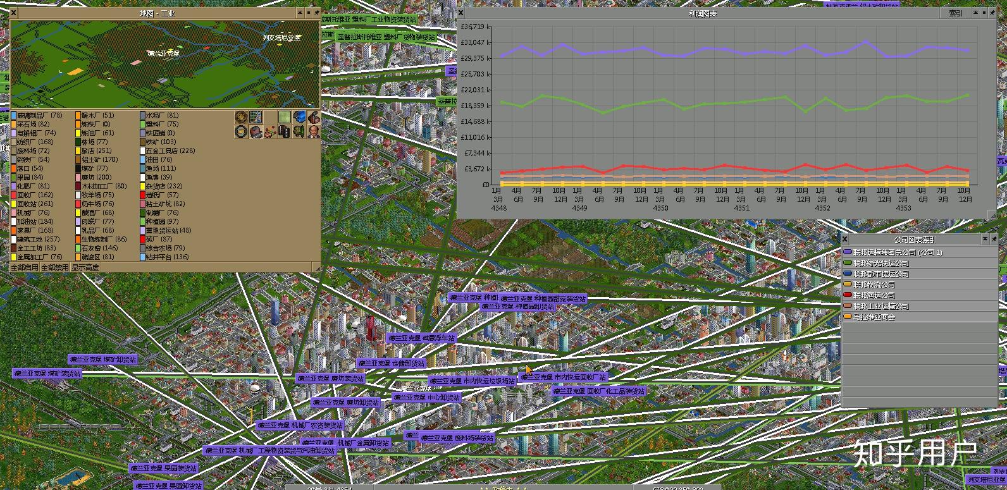Image resolution: width=1007 pixels, height=490 pixels.
Task: Toggle town names on the minimap
Action: (x=256, y=132)
